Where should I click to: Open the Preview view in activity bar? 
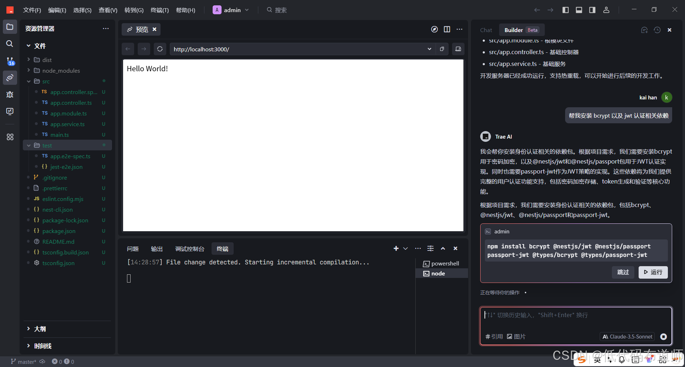(10, 78)
